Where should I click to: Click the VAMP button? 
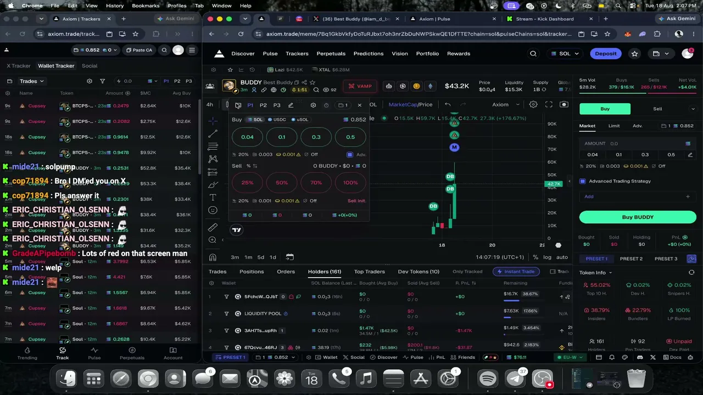pos(360,86)
